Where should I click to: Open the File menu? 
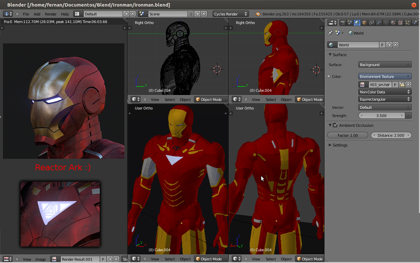(26, 14)
